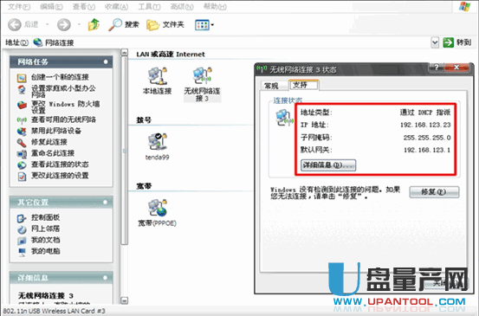Go up one folder level

pyautogui.click(x=94, y=24)
